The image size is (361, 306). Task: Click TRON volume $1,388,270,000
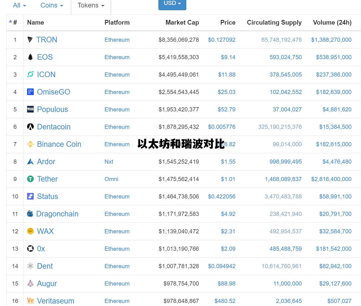click(331, 40)
